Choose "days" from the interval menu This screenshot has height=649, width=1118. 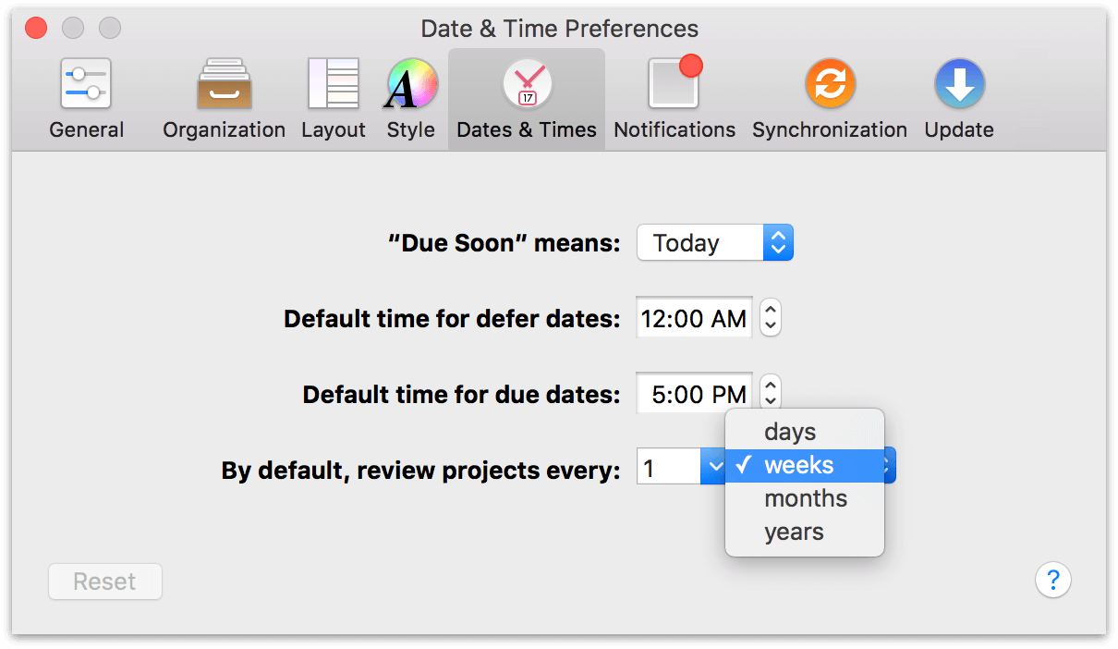click(x=805, y=432)
